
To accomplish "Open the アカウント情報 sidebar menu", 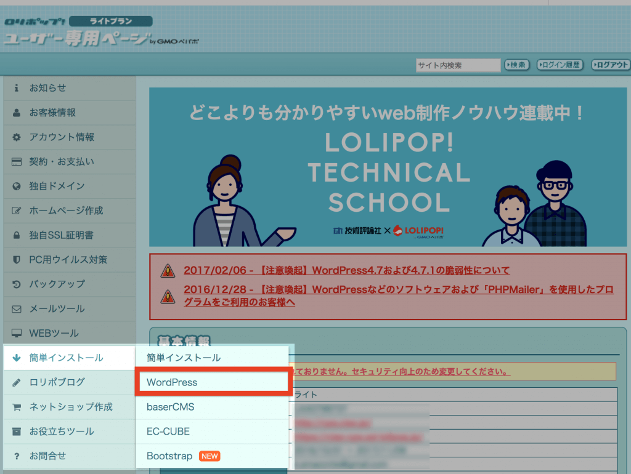I will click(70, 137).
